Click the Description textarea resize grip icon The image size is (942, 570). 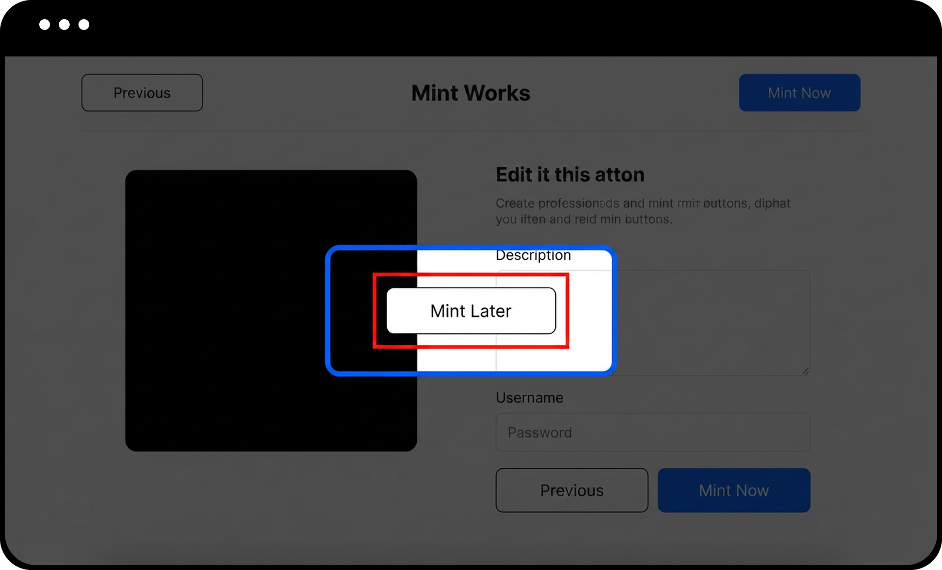click(805, 371)
